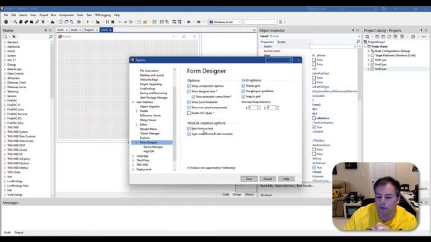431x242 pixels.
Task: Toggle Auto create forms & data modules
Action: point(189,134)
